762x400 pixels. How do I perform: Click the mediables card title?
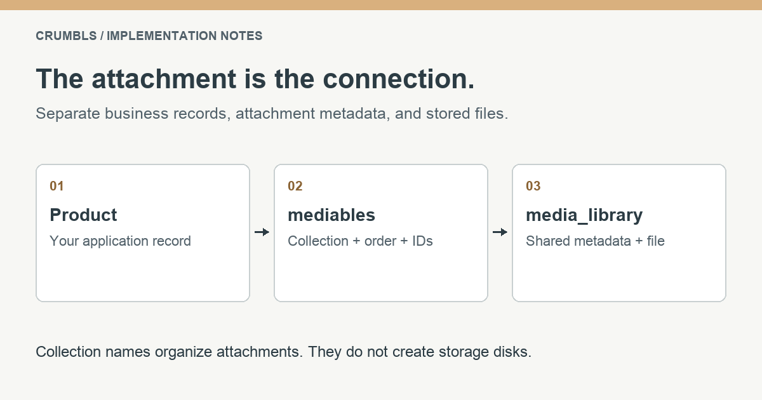click(331, 215)
